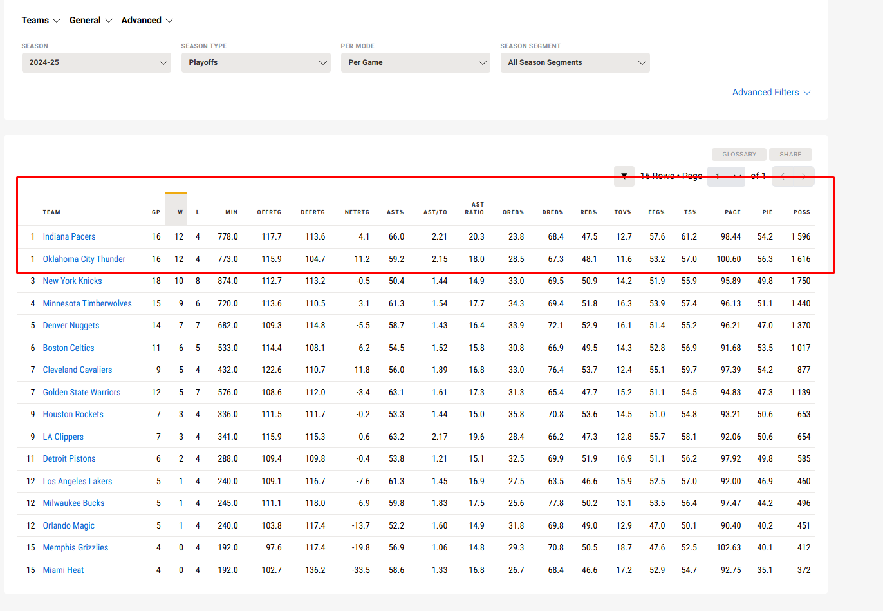Expand Advanced Filters
The image size is (883, 611).
[772, 92]
